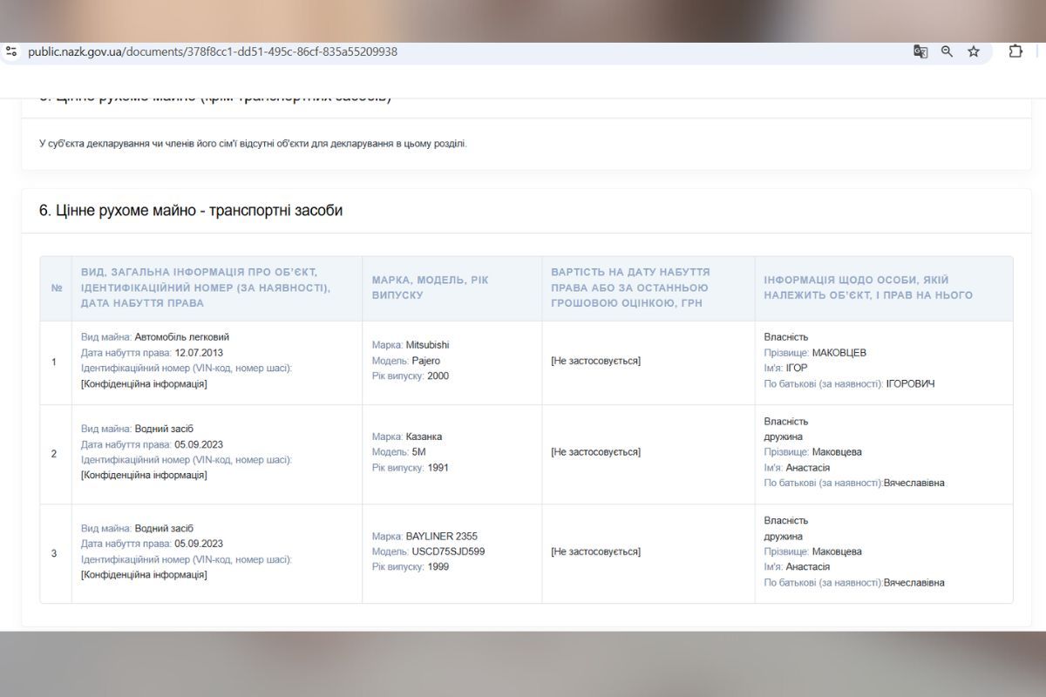Select the Mitsubishi brand text in row 1
This screenshot has height=697, width=1046.
[427, 345]
